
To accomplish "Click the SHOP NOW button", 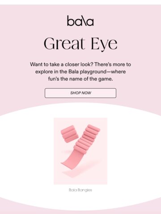I will pyautogui.click(x=80, y=93).
